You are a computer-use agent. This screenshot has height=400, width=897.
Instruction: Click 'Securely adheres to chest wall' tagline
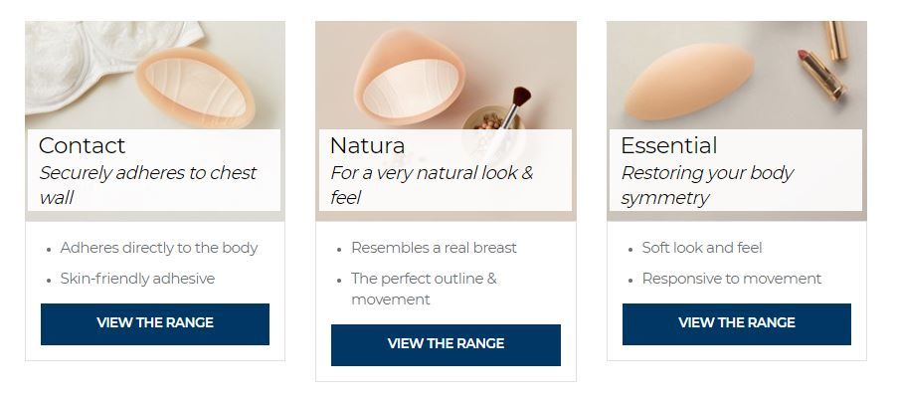tap(147, 185)
